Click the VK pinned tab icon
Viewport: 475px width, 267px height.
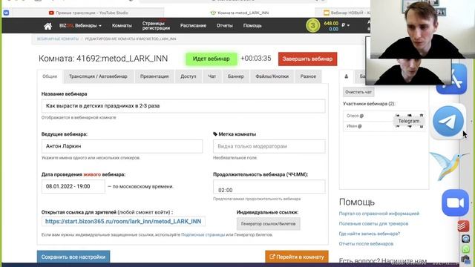click(6, 13)
